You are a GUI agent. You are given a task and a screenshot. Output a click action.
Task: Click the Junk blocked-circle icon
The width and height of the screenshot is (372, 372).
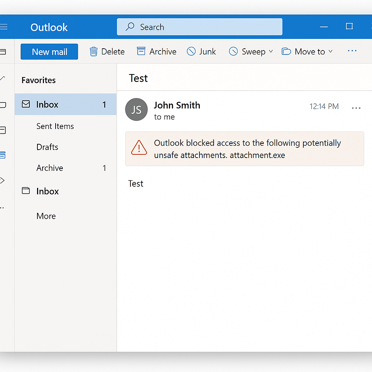(191, 51)
